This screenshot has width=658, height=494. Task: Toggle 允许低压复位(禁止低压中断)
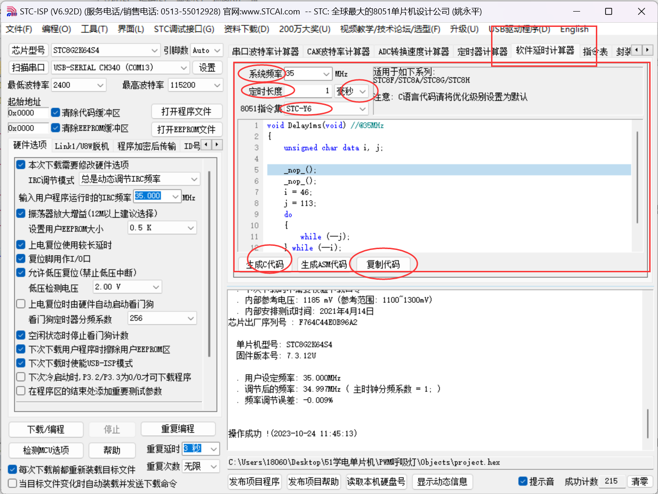[x=21, y=272]
